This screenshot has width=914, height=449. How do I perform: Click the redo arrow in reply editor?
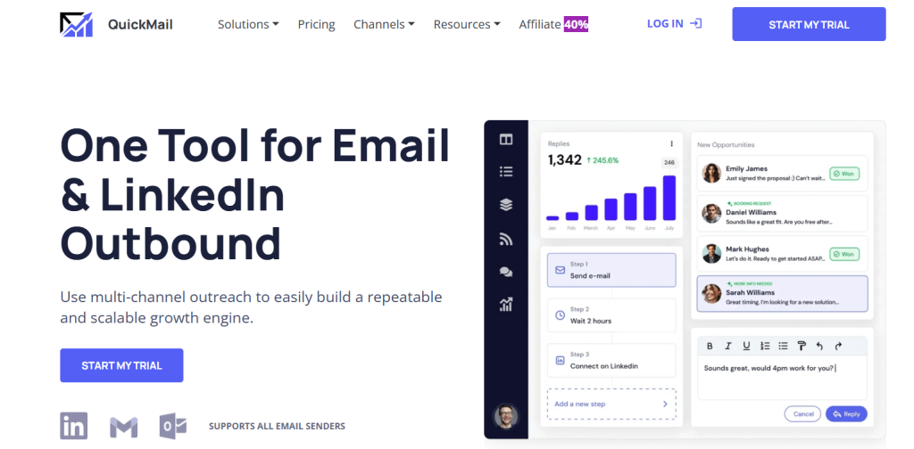point(838,346)
